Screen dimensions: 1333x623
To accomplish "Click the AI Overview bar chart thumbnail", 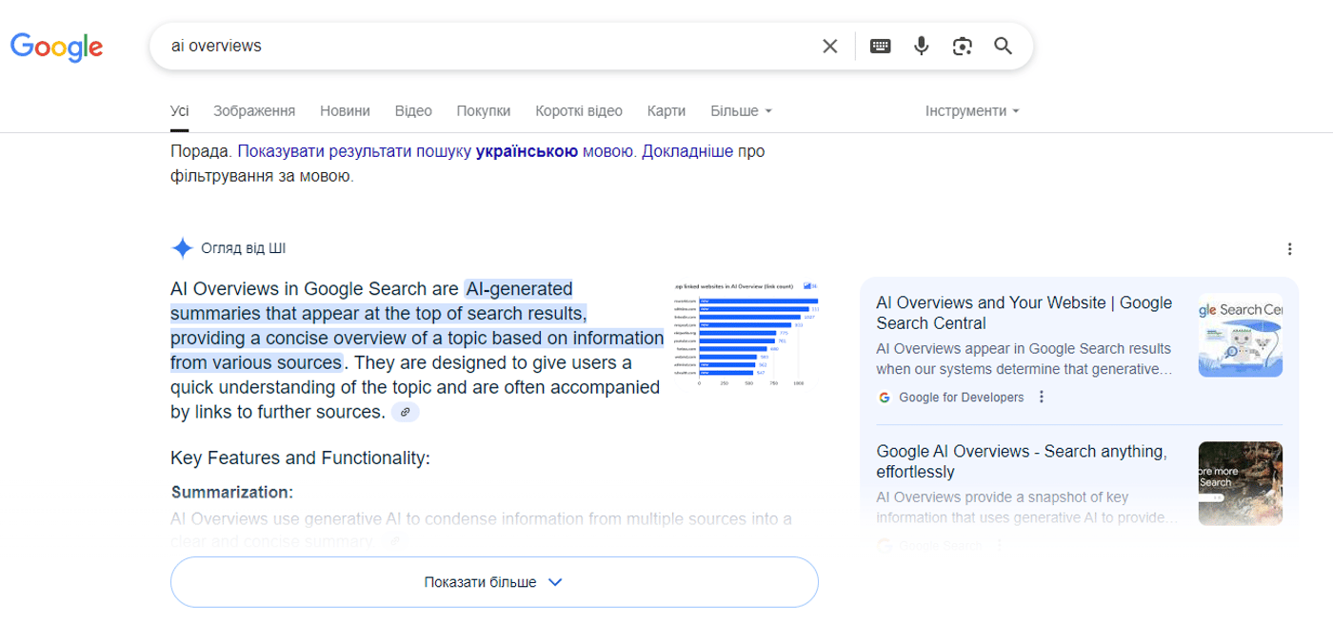I will 747,334.
